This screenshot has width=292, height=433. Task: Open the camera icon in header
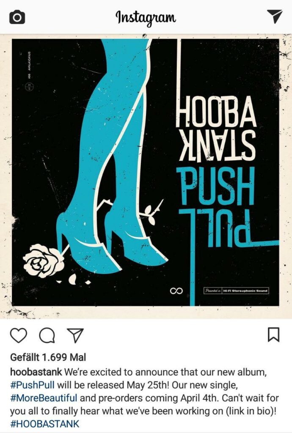tap(17, 17)
